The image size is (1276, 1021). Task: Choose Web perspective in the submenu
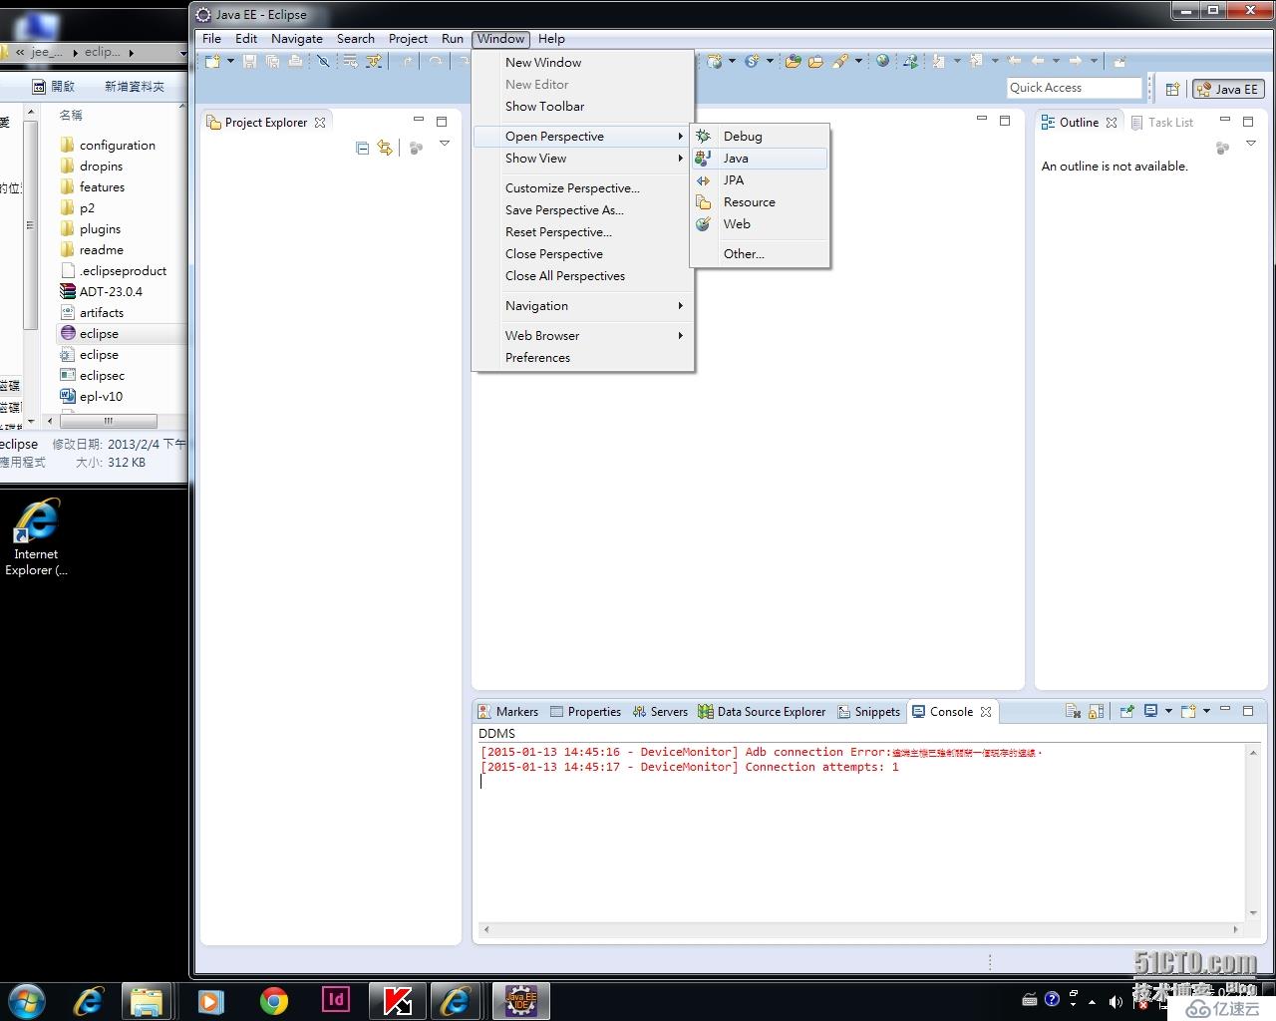coord(760,224)
